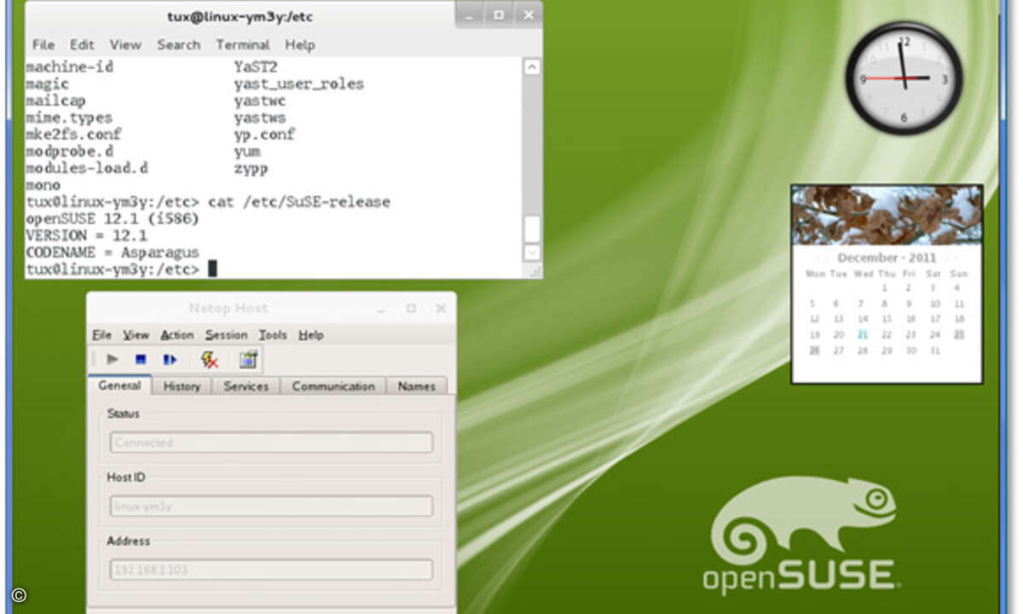Click the analog clock widget on the desktop
1023x614 pixels.
pos(904,78)
